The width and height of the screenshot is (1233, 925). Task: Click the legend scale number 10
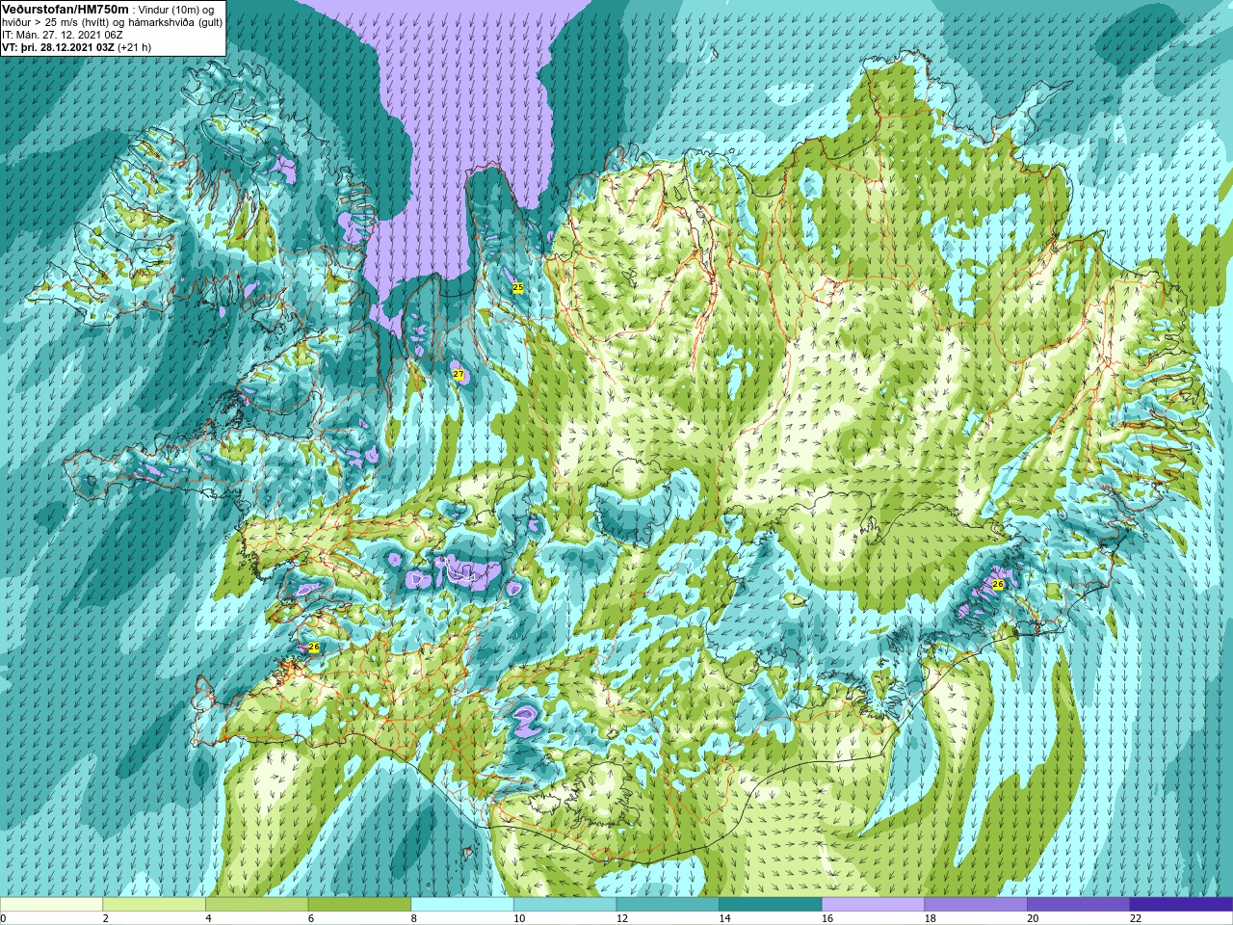pyautogui.click(x=519, y=918)
